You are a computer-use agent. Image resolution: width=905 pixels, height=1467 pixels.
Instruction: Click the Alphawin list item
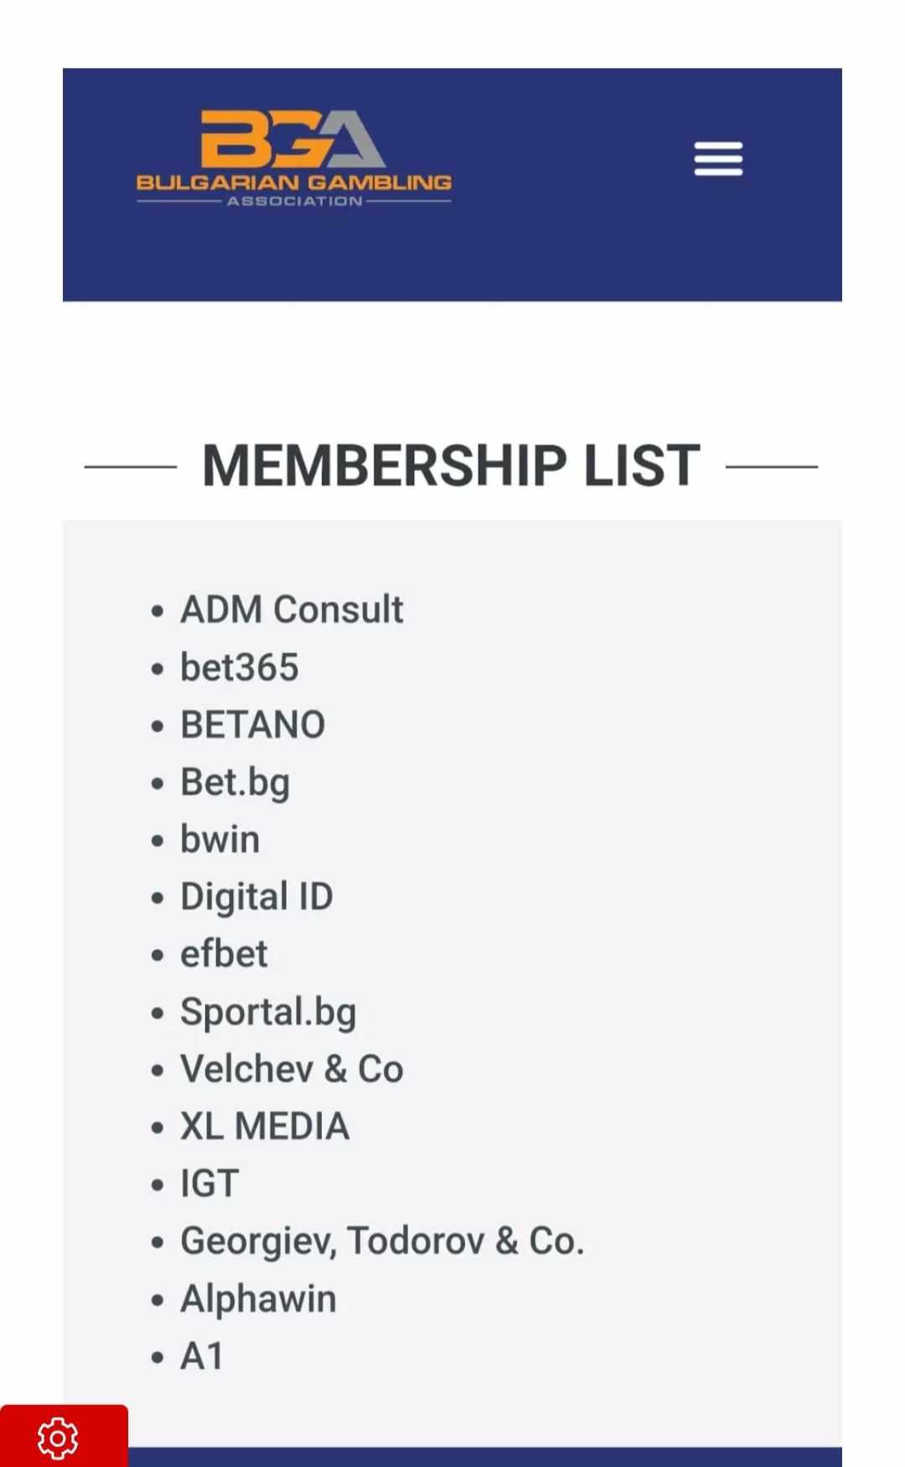[257, 1297]
